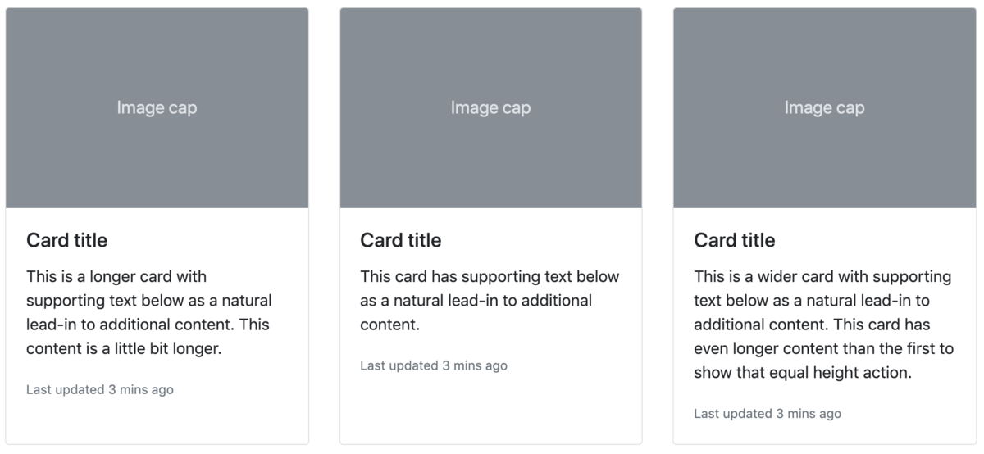Click 'even longer content than the first to' line
The height and width of the screenshot is (454, 984).
(x=823, y=348)
